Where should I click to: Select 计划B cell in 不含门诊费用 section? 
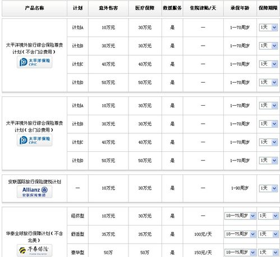pyautogui.click(x=77, y=46)
